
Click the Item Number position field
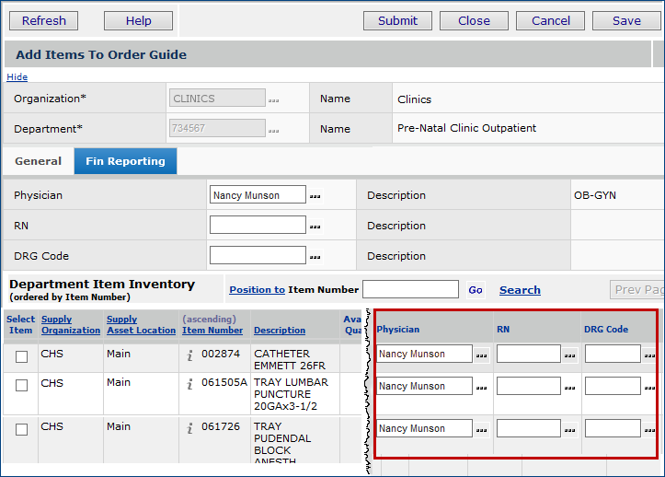tap(409, 290)
